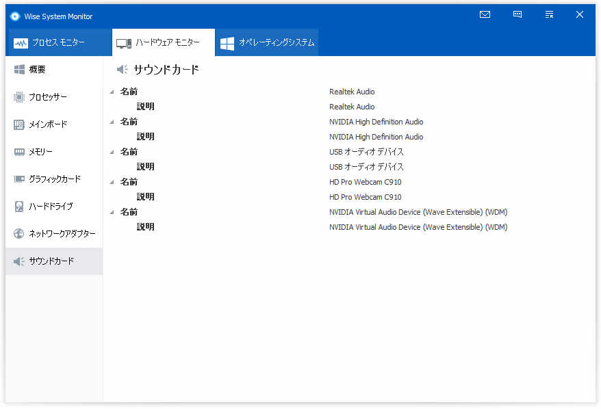Image resolution: width=601 pixels, height=409 pixels.
Task: Select the NVIDIA High Definition Audio 説明 value
Action: tap(376, 137)
